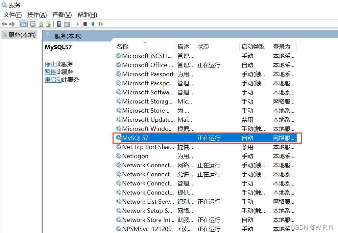
Task: Select the Microsoft Store ... service name
Action: (x=147, y=111)
